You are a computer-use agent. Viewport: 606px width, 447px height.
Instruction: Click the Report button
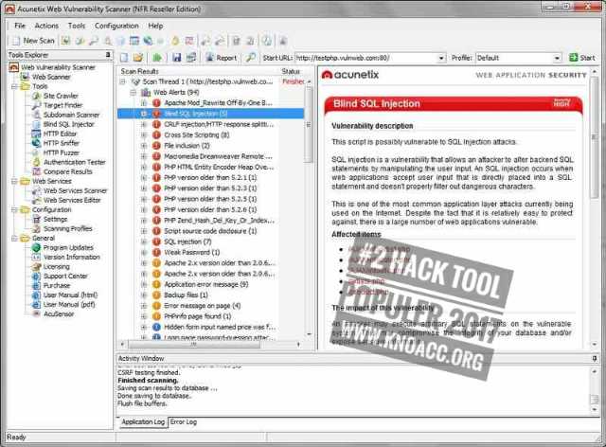tap(222, 58)
